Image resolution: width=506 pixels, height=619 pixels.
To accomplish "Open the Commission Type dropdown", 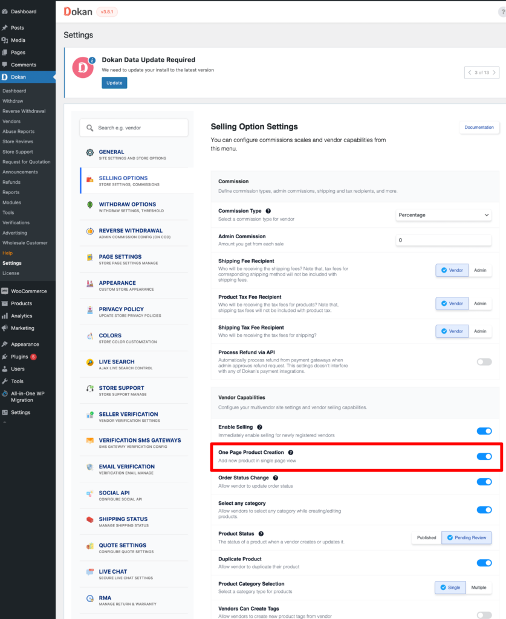I will 444,215.
